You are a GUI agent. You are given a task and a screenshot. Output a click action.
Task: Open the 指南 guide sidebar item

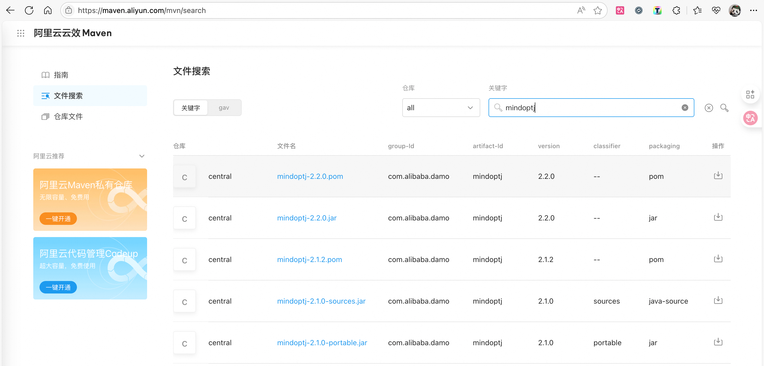(x=90, y=75)
